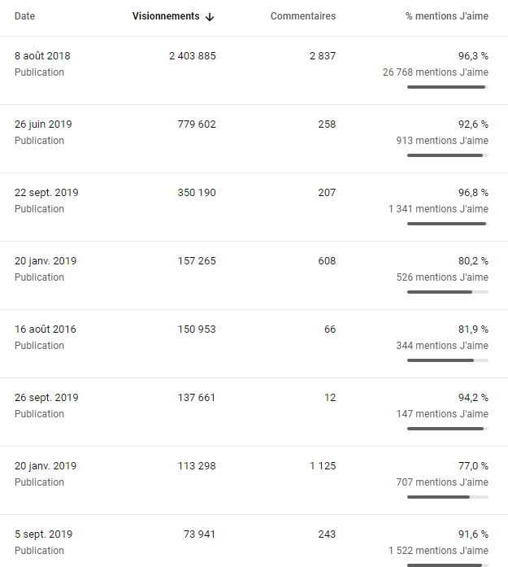Click the 1 341 mentions J'aime label
This screenshot has width=508, height=567.
tap(438, 209)
